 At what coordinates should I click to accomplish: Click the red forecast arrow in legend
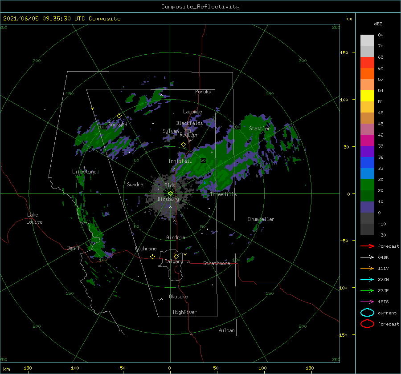[367, 246]
